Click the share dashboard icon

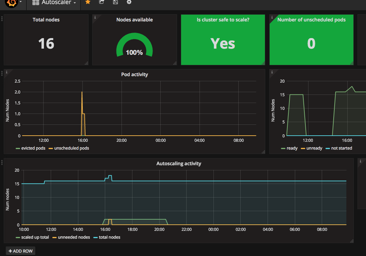coord(101,2)
